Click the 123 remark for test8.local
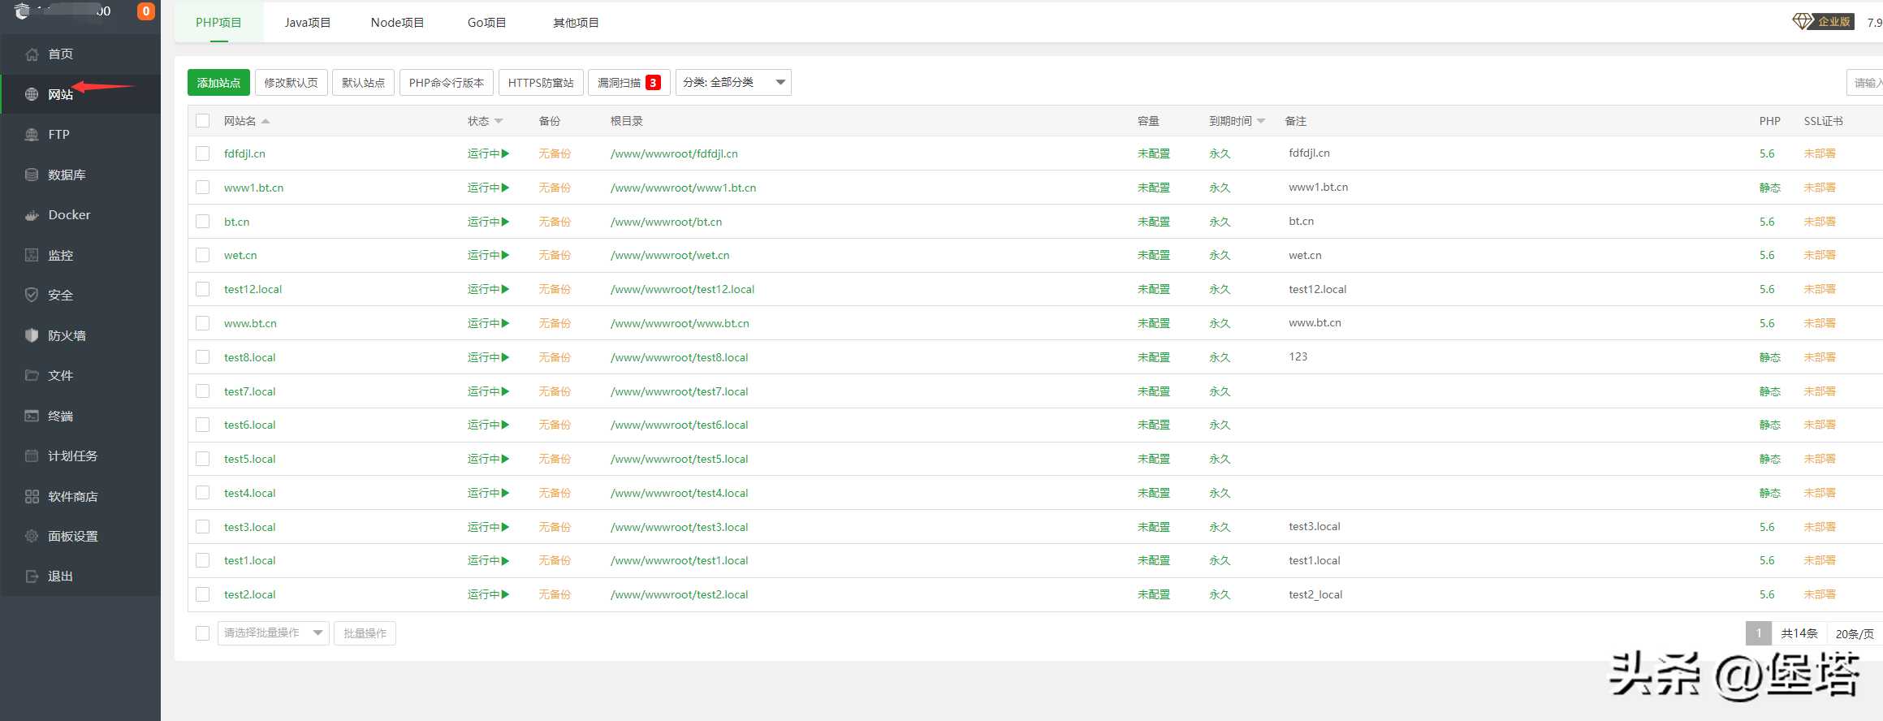1883x721 pixels. click(1298, 356)
